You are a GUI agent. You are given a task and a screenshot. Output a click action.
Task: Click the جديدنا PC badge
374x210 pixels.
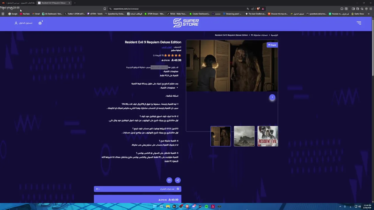tap(272, 45)
